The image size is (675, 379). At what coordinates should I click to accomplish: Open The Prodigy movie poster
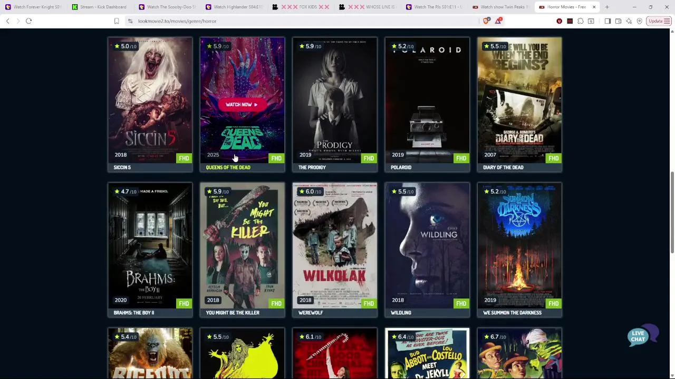tap(335, 100)
